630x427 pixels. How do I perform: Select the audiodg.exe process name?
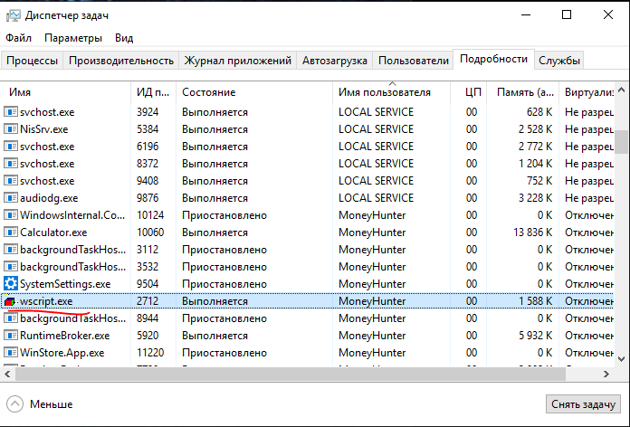coord(49,198)
